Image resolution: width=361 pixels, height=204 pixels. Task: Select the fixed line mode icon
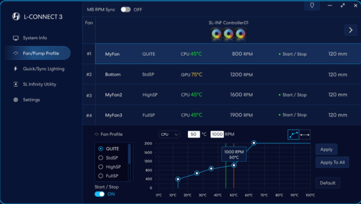coord(305,134)
